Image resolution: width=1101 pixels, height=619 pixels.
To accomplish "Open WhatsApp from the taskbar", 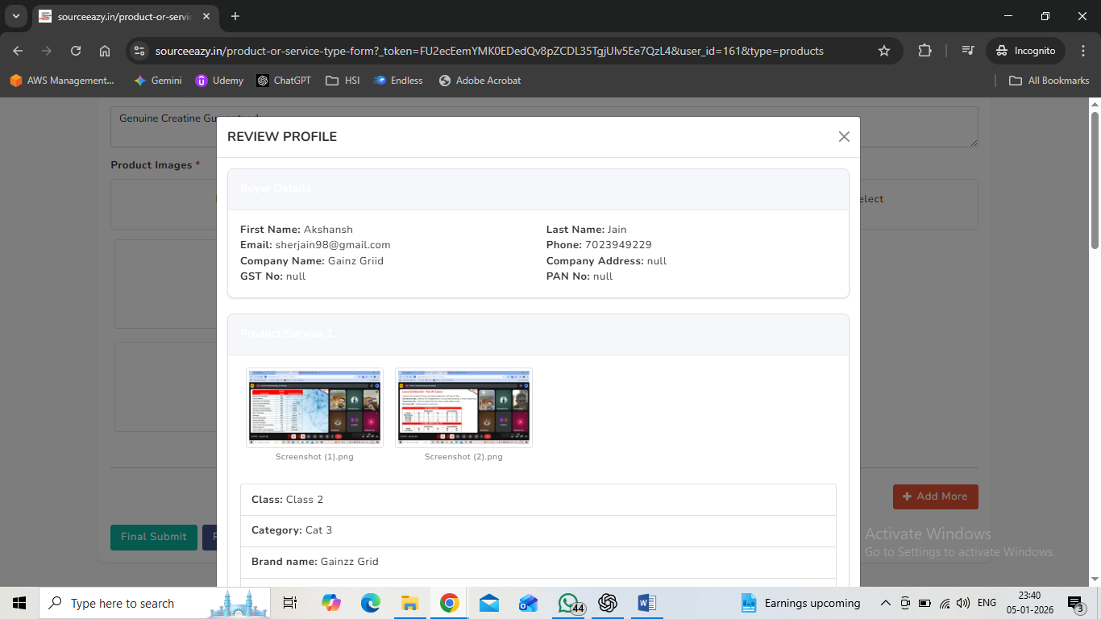I will [569, 603].
